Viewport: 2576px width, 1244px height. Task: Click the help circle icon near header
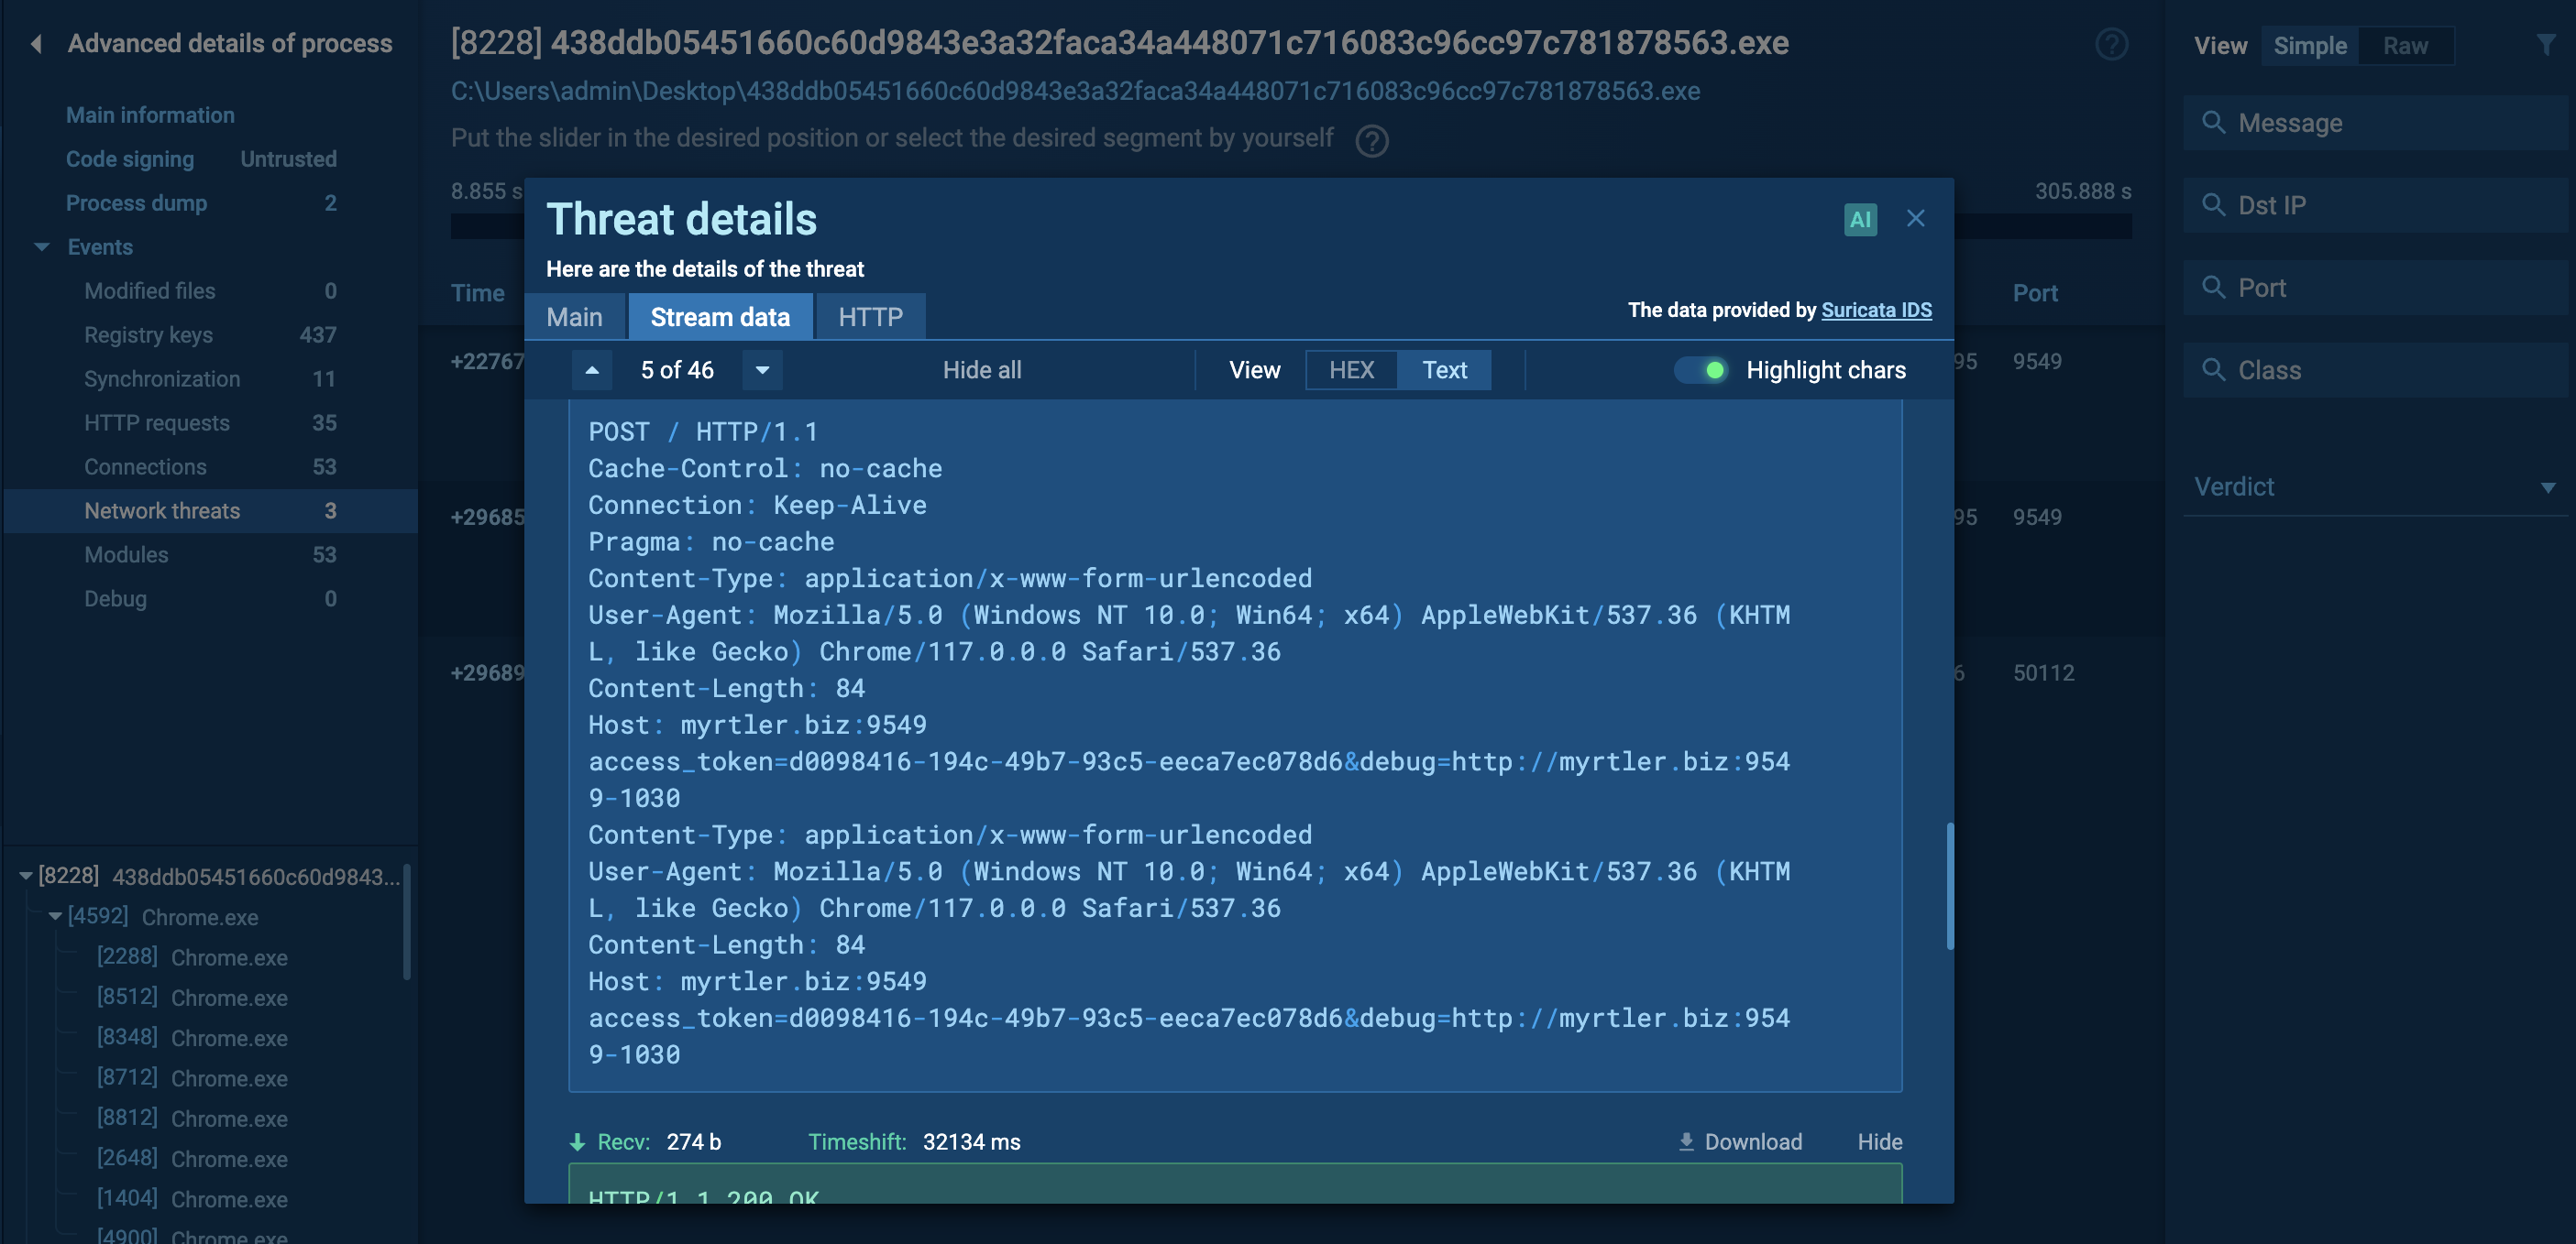tap(2111, 45)
